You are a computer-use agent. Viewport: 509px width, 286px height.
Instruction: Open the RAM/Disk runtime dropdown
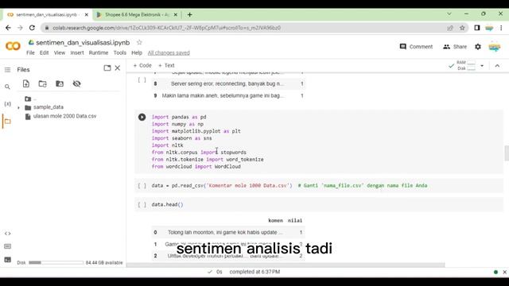point(482,66)
